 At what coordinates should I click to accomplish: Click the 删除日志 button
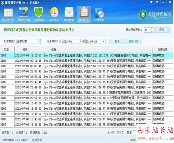133,41
